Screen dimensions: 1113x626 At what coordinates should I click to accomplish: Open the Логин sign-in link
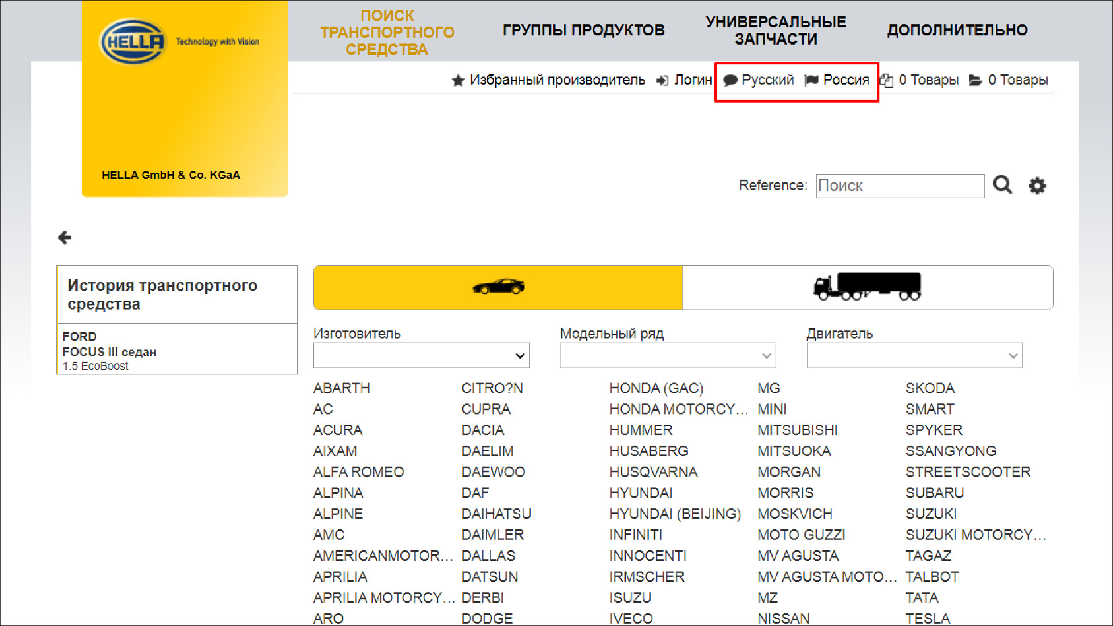692,80
